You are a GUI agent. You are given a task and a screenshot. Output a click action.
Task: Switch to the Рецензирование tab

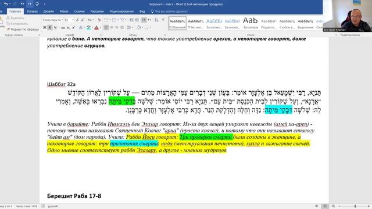point(121,12)
